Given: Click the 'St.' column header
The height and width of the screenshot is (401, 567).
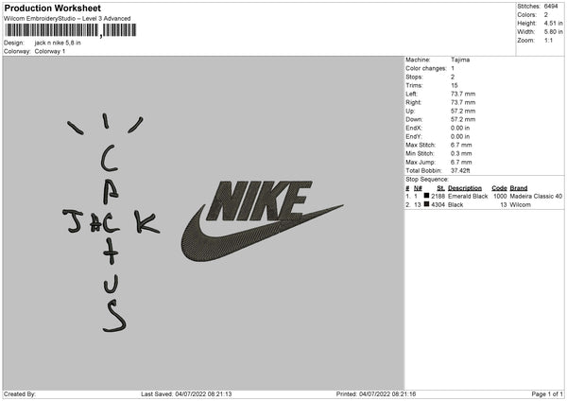Looking at the screenshot, I should (x=440, y=188).
